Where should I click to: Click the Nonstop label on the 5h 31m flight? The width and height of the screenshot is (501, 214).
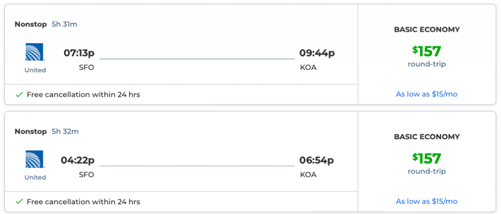[x=31, y=24]
